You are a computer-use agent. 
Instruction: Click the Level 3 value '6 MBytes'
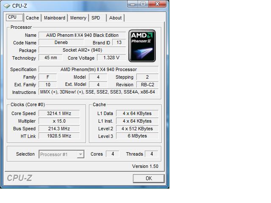click(x=137, y=136)
